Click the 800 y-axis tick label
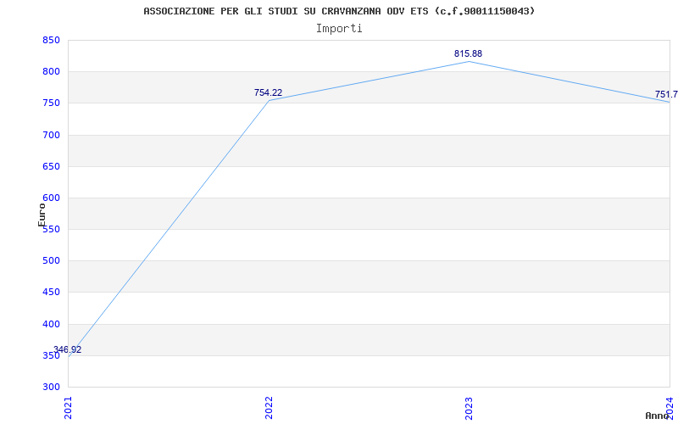This screenshot has height=424, width=678. (x=51, y=72)
